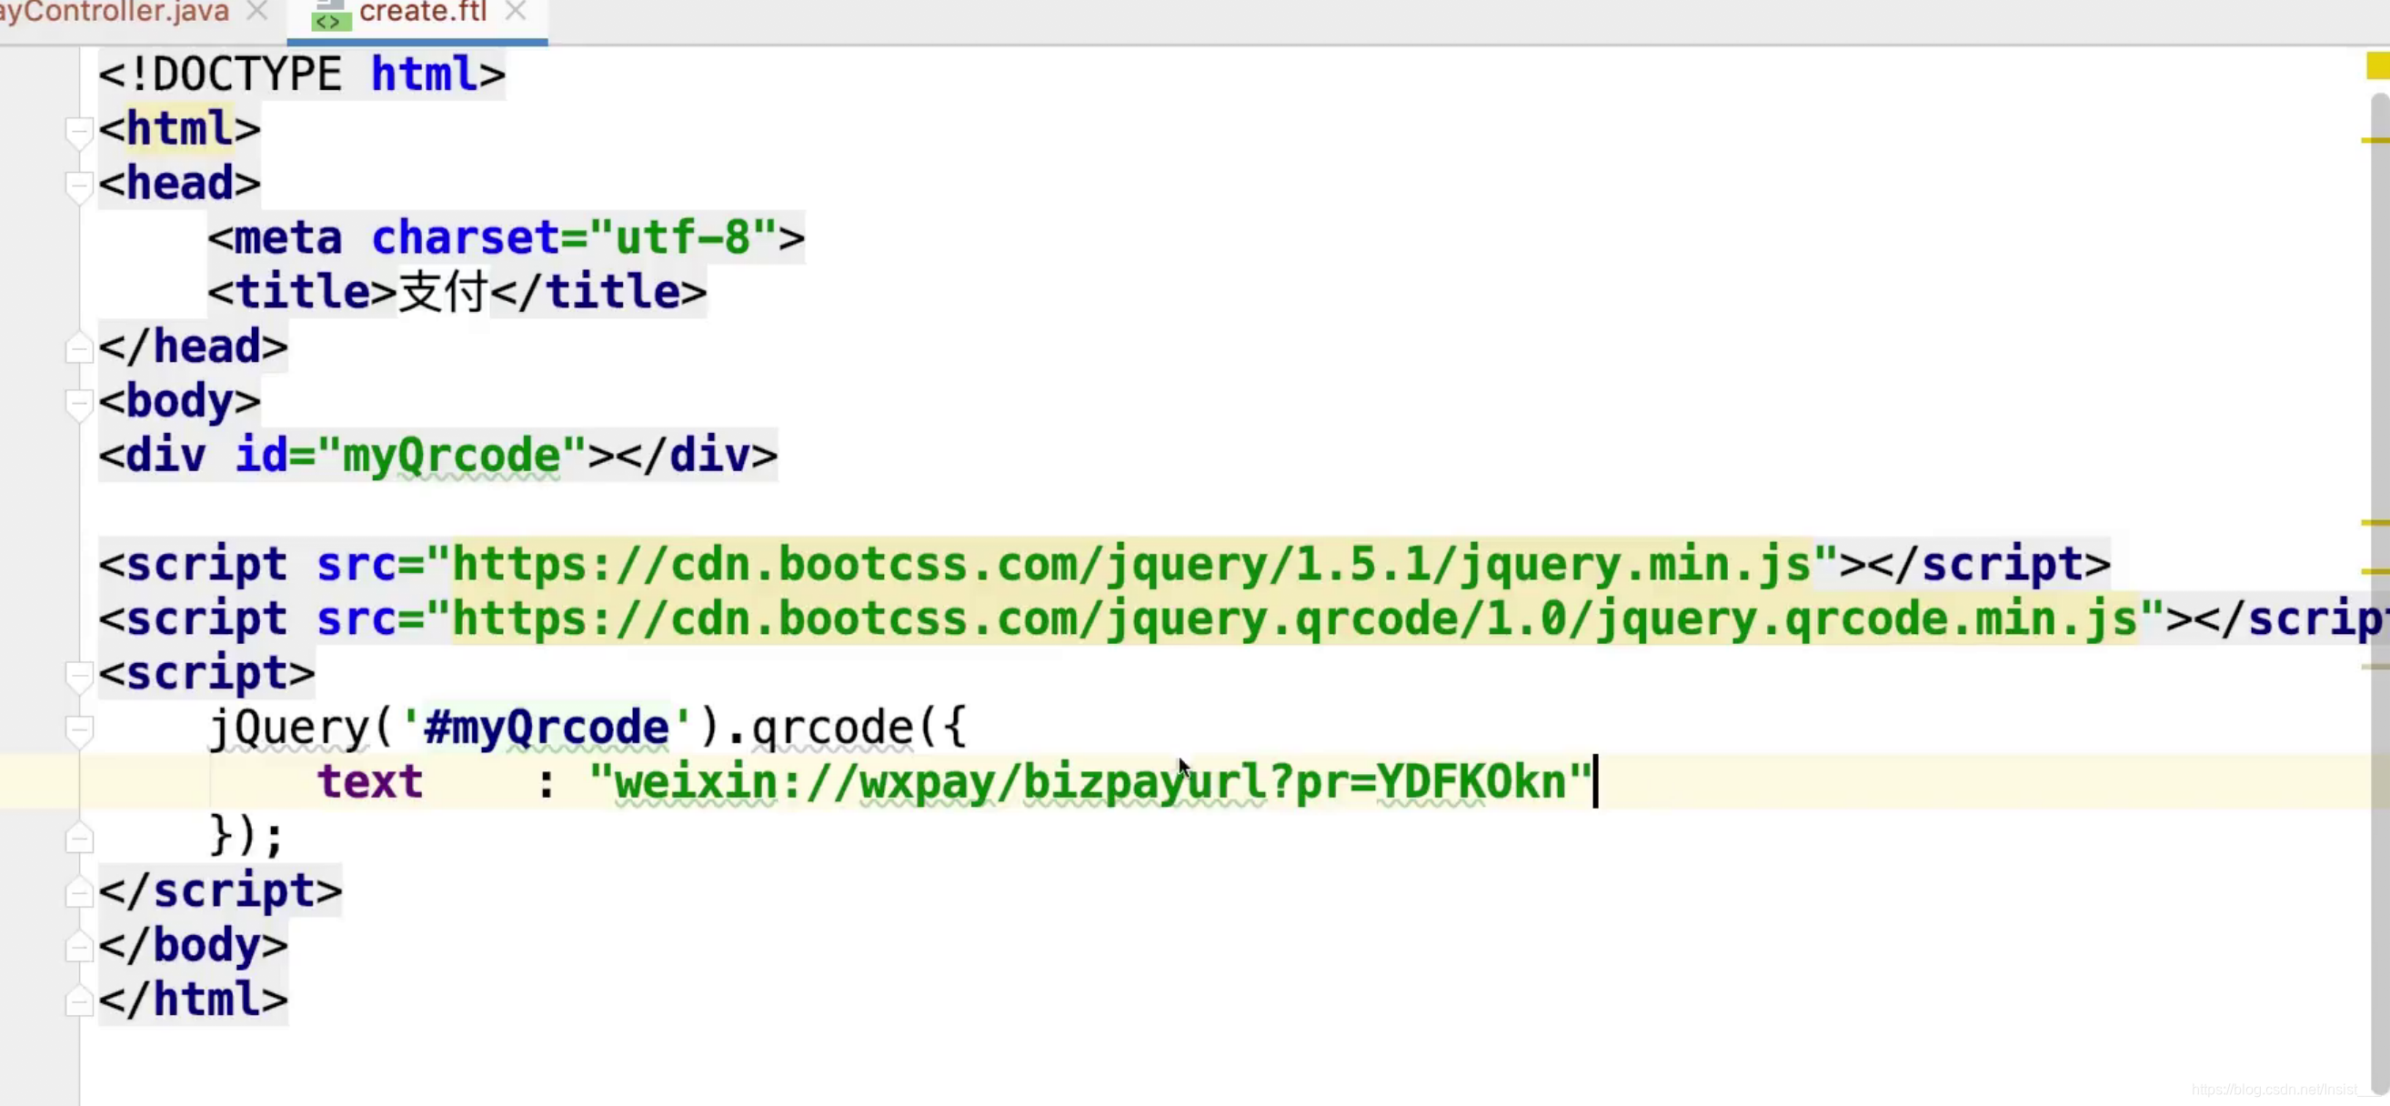Click fold marker beside closing brace line

80,839
